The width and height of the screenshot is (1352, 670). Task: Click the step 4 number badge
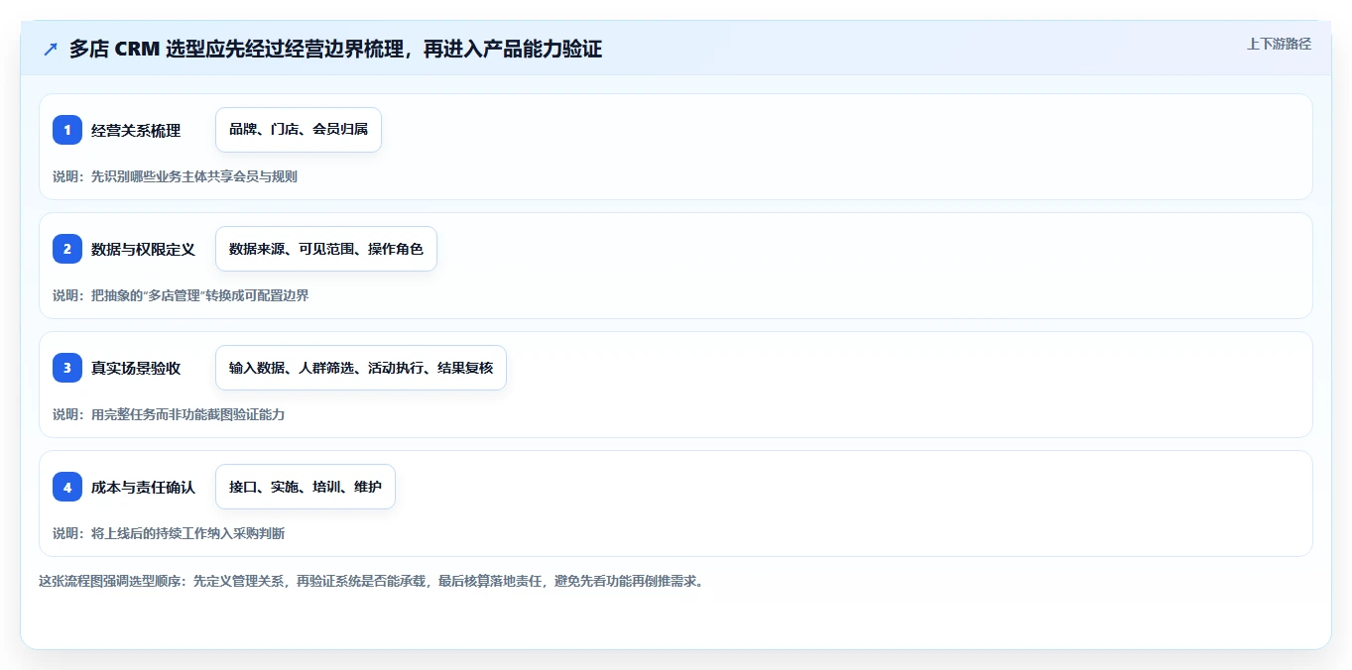(67, 487)
